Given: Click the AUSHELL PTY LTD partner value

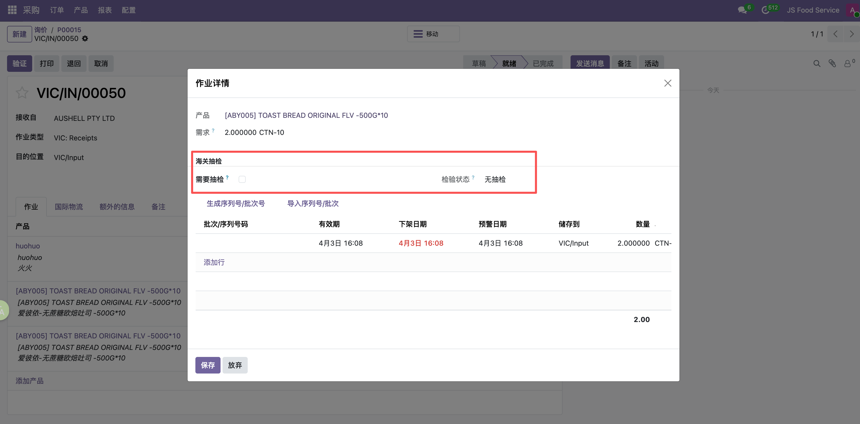Looking at the screenshot, I should click(x=84, y=118).
